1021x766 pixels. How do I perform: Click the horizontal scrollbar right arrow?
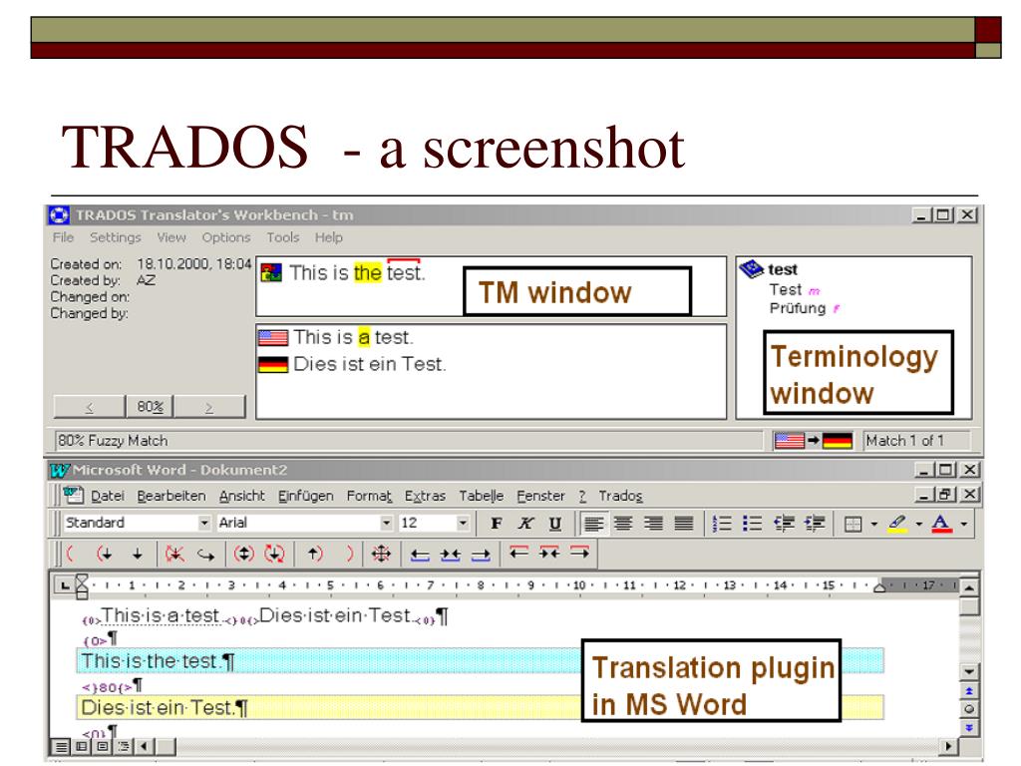[x=949, y=746]
